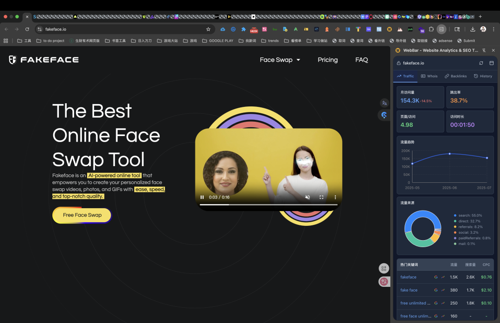Image resolution: width=500 pixels, height=323 pixels.
Task: Click the 'free unlimited ...' keyword row
Action: point(445,303)
